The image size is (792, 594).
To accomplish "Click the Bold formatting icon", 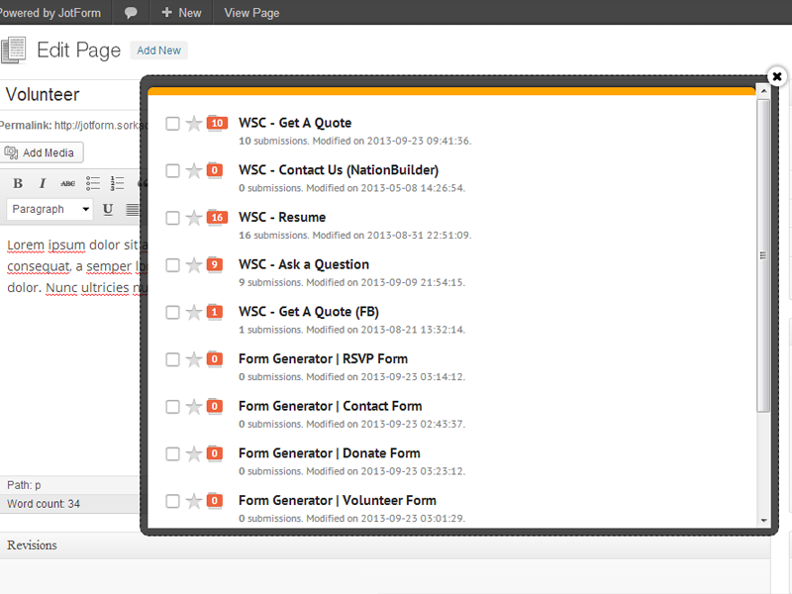I will (18, 183).
